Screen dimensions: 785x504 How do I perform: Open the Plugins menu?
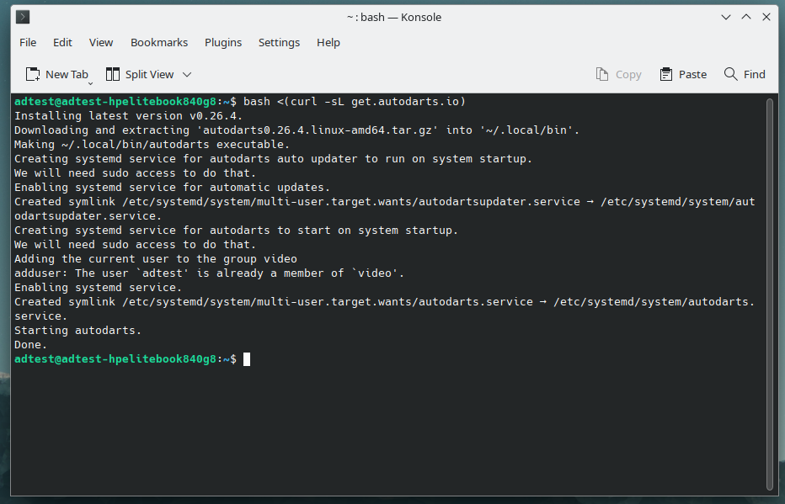click(223, 43)
